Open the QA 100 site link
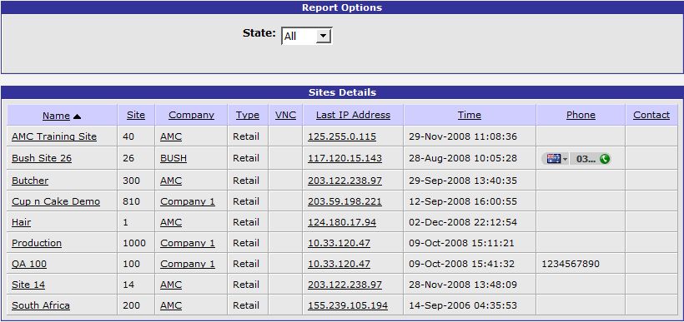684x322 pixels. (x=29, y=264)
